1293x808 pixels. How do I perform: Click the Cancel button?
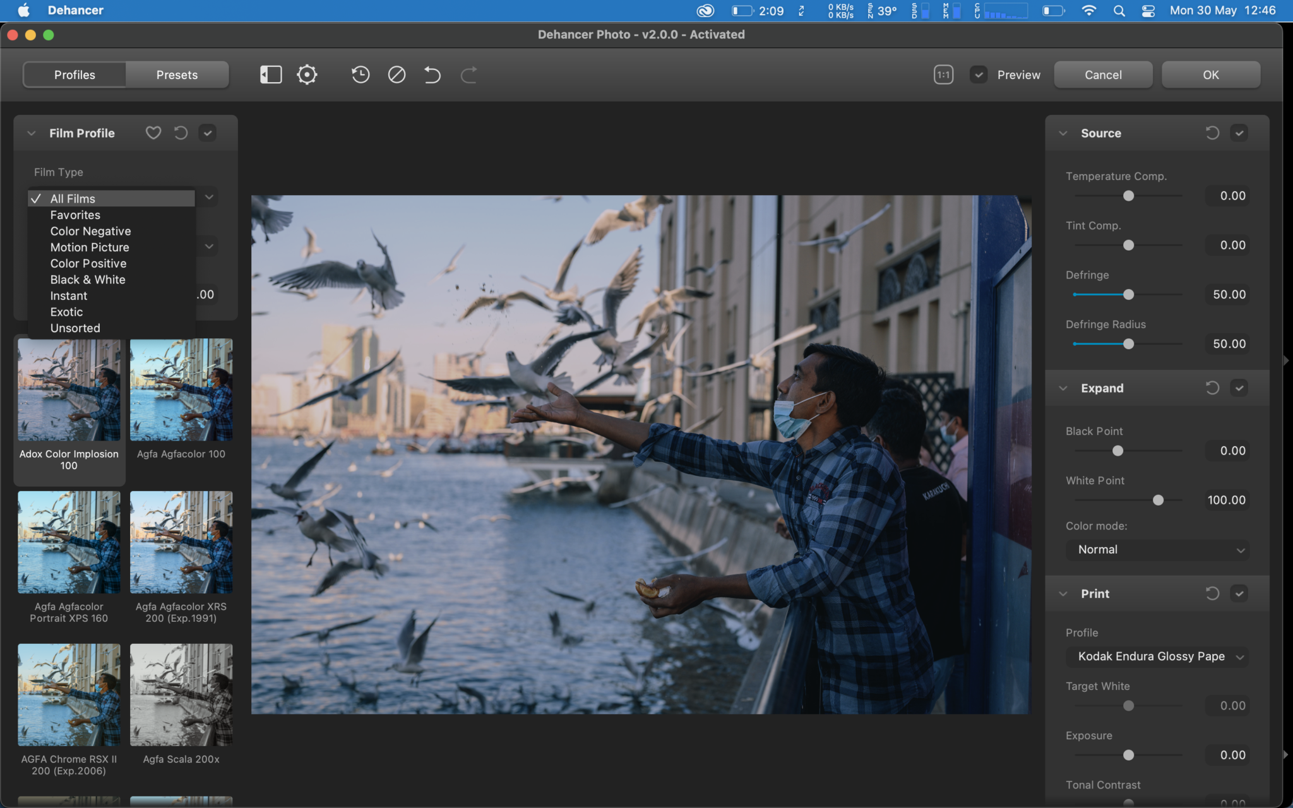pos(1103,74)
